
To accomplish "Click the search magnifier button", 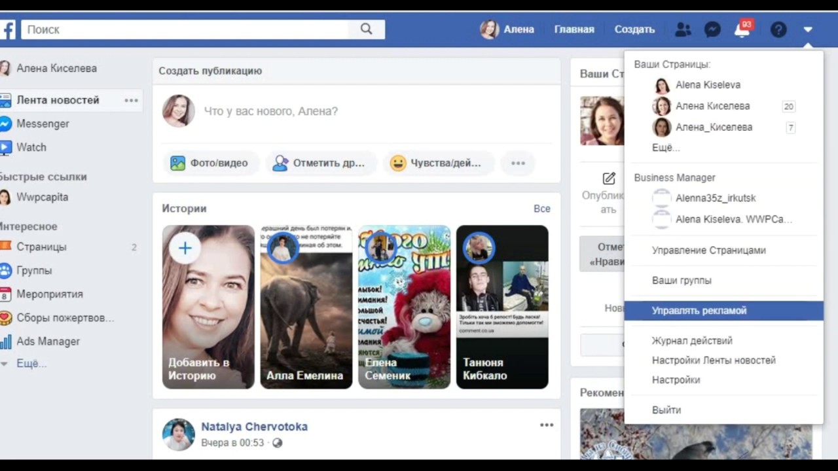I will 367,29.
